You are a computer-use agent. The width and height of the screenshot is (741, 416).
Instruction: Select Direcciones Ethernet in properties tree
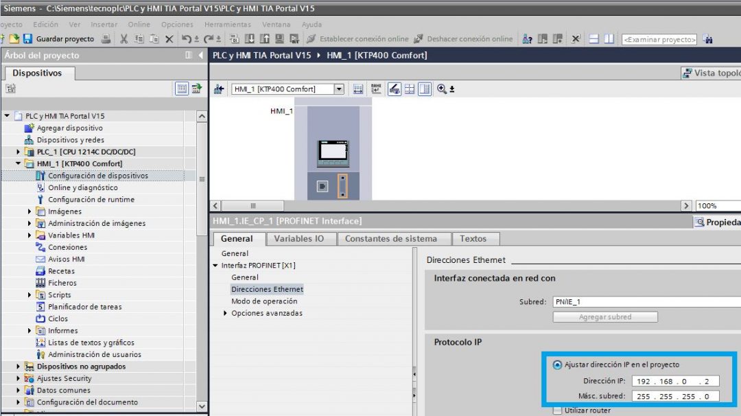[267, 289]
